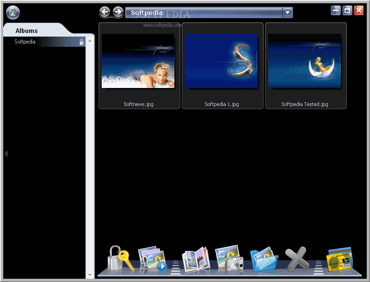This screenshot has width=370, height=282.
Task: Click the albums list scroll down arrow
Action: [90, 275]
